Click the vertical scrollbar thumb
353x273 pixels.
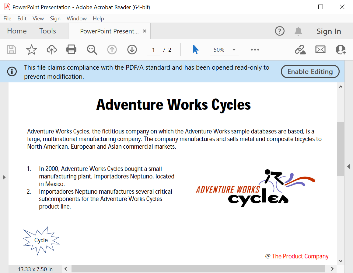[341, 149]
